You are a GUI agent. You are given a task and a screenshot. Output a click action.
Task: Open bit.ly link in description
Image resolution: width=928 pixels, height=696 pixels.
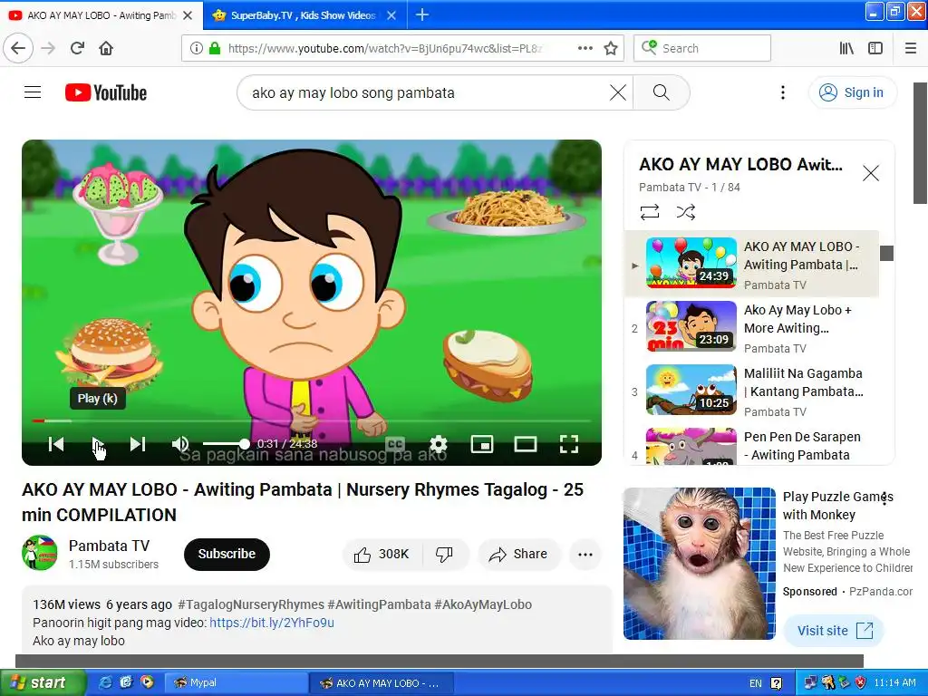pyautogui.click(x=272, y=623)
